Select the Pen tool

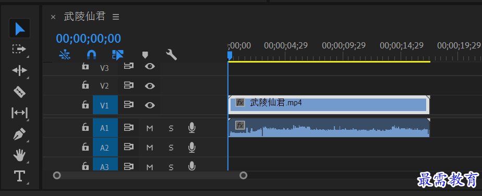tap(19, 134)
